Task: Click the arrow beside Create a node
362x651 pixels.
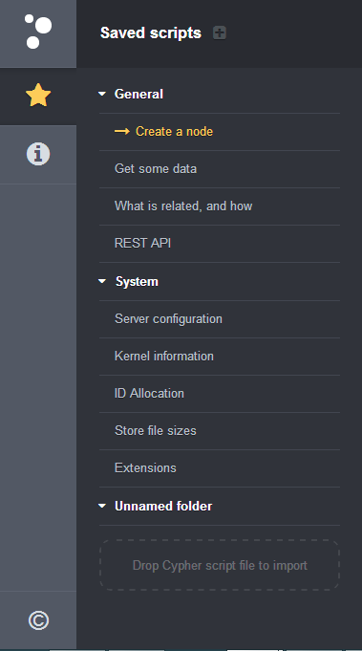Action: tap(122, 131)
